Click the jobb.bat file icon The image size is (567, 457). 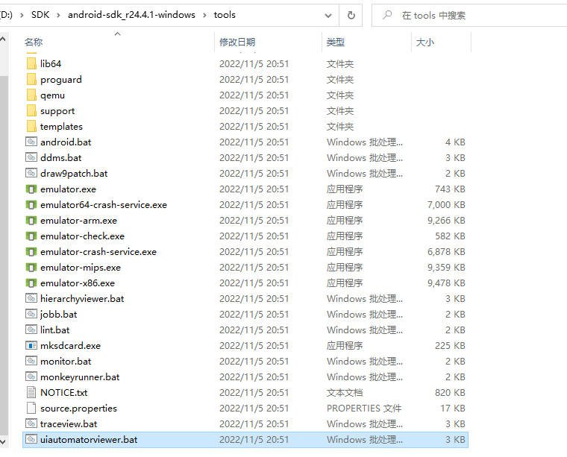31,314
